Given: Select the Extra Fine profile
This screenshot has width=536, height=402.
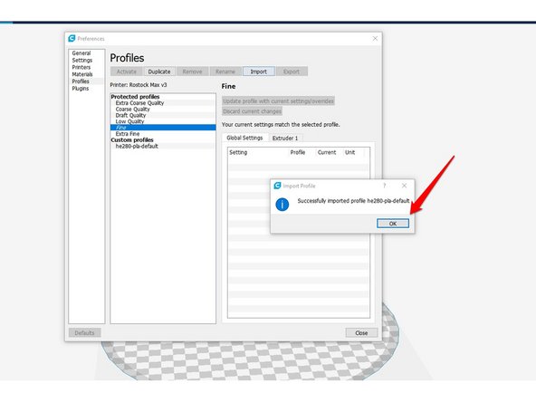Looking at the screenshot, I should (x=163, y=134).
